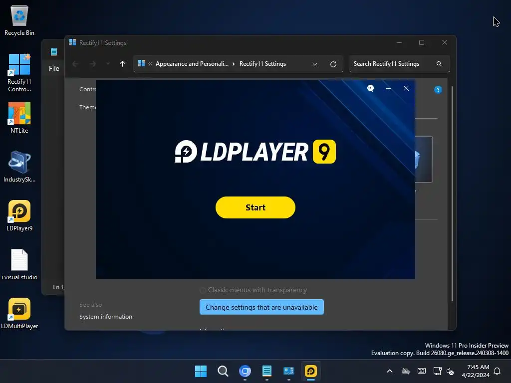Click Change settings that are unavailable
This screenshot has height=383, width=511.
point(261,307)
